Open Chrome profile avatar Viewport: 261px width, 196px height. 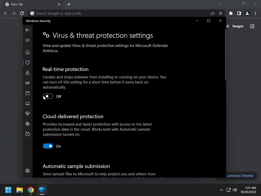tap(247, 13)
